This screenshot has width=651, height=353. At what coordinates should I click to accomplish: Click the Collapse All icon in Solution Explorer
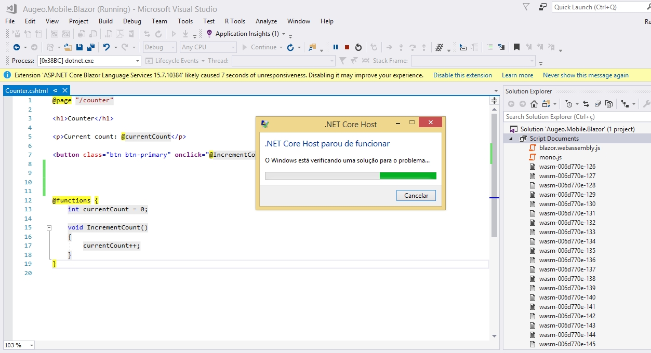coord(598,103)
